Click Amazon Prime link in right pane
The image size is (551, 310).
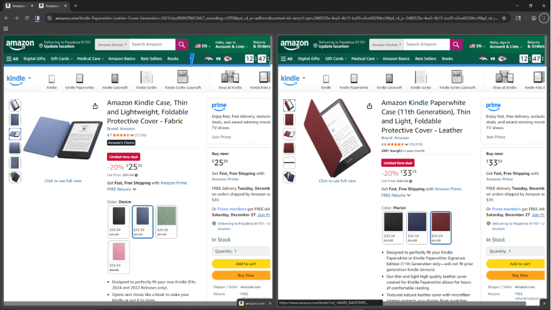point(448,189)
